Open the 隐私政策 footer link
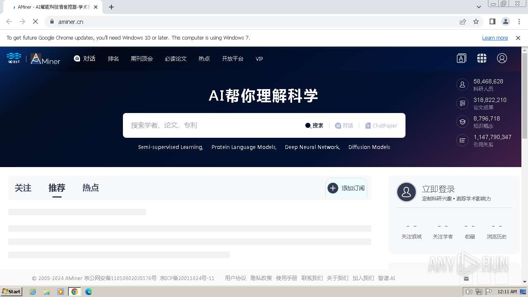 pos(261,278)
